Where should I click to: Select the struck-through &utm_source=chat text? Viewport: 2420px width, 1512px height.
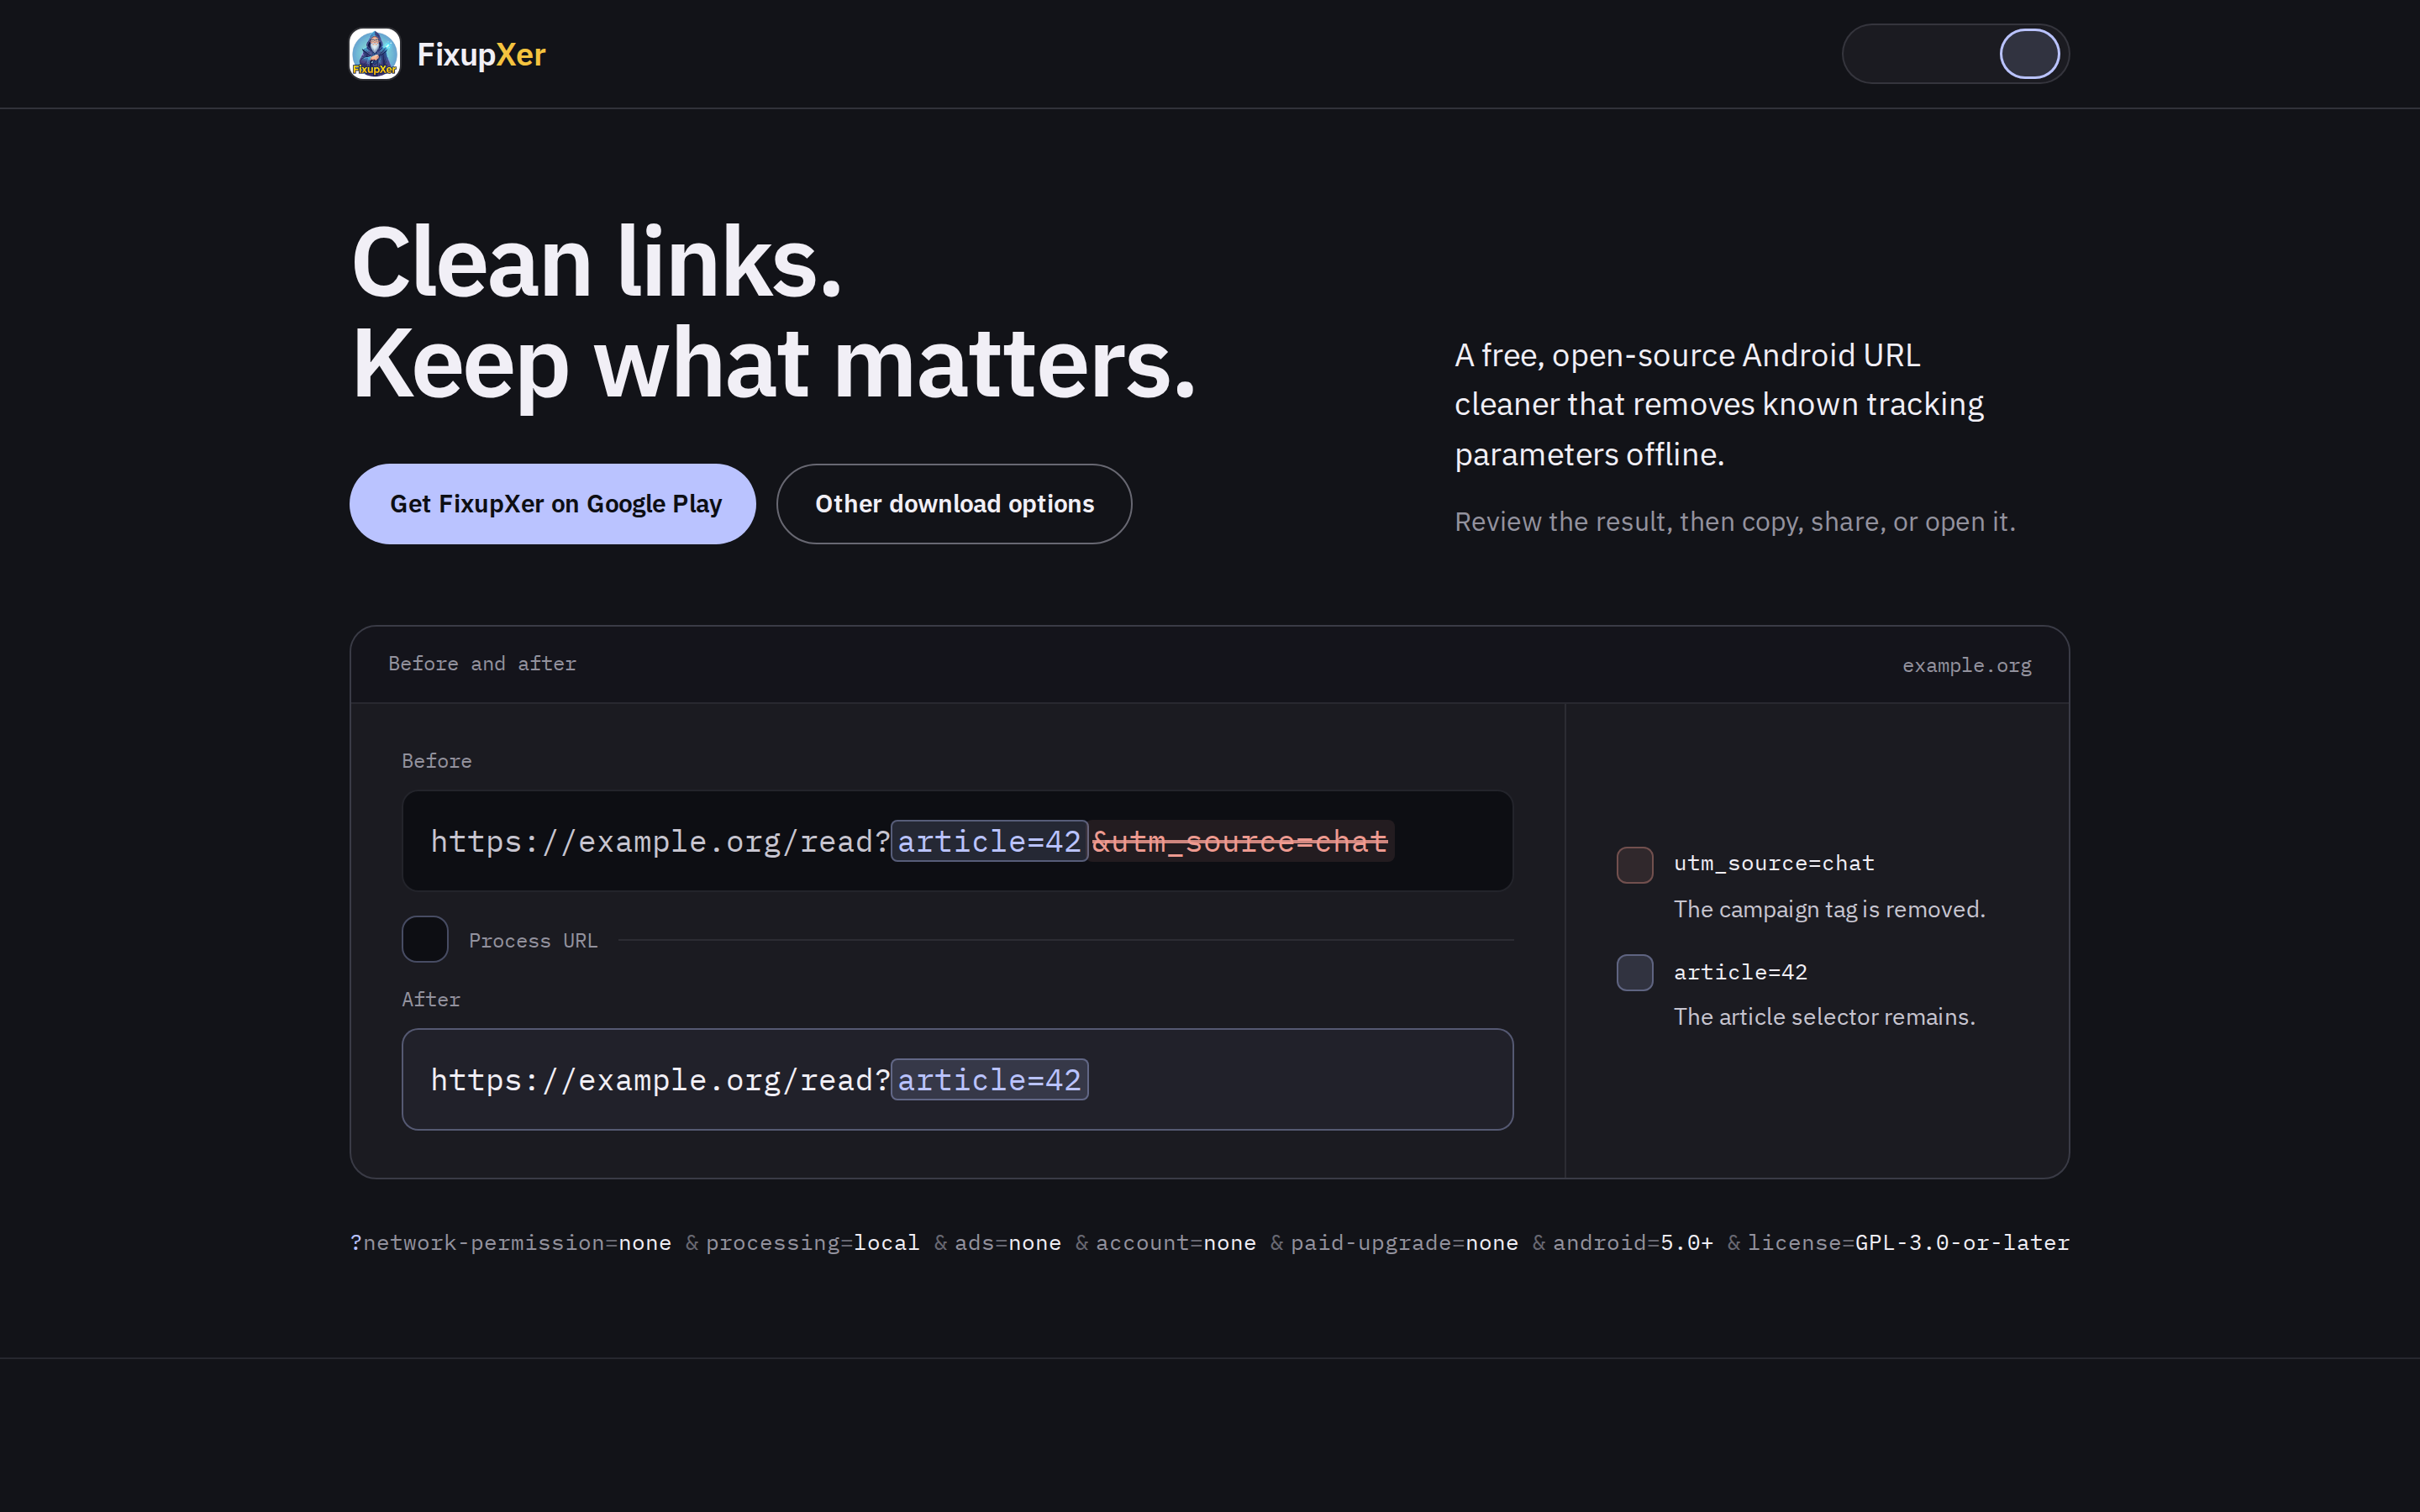tap(1240, 841)
